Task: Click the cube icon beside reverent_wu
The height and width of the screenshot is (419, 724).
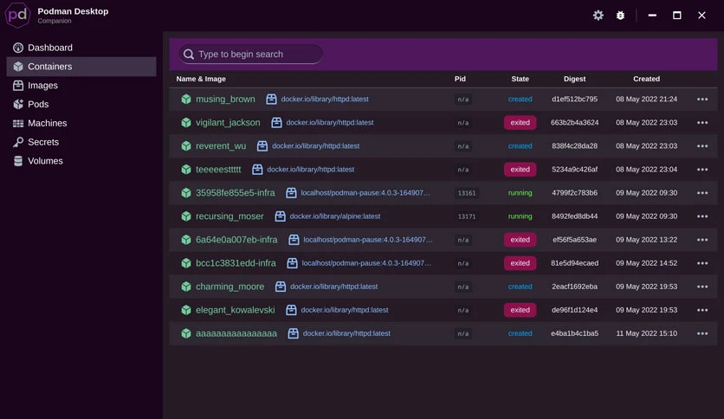Action: [x=186, y=145]
